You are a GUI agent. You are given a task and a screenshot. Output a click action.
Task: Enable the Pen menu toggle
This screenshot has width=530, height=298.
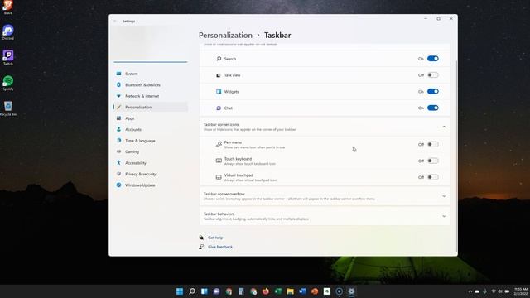click(432, 144)
